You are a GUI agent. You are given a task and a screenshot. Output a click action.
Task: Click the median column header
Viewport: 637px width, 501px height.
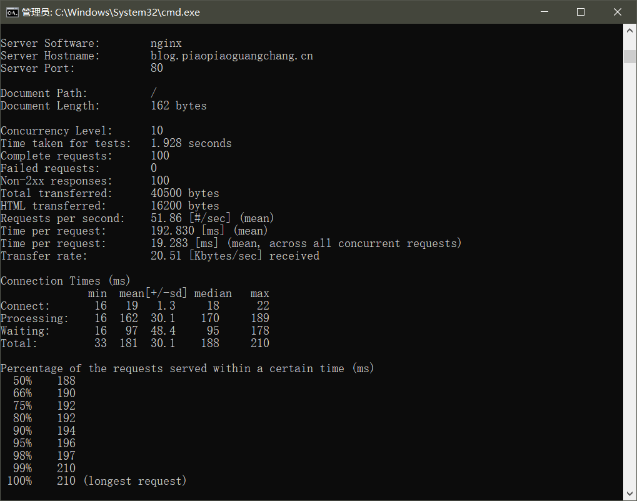coord(213,293)
